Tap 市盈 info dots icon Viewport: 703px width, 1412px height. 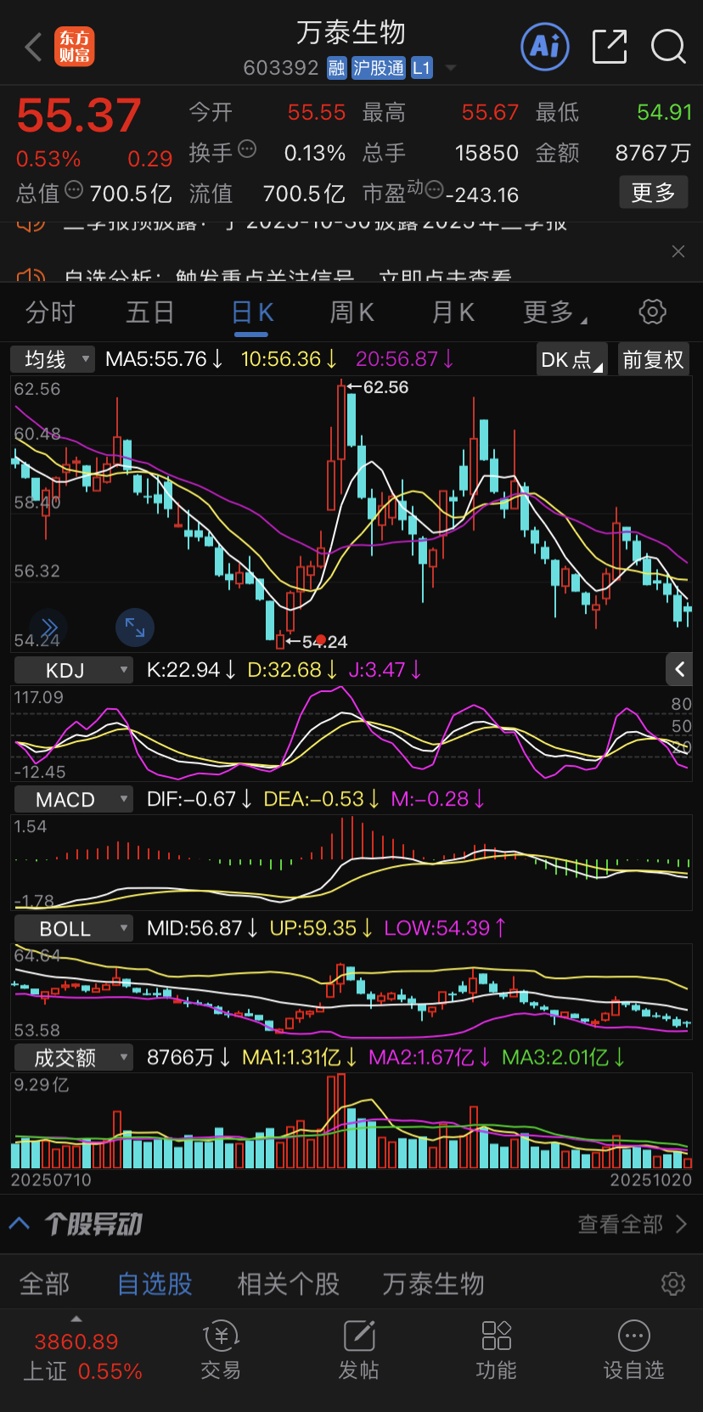tap(434, 189)
